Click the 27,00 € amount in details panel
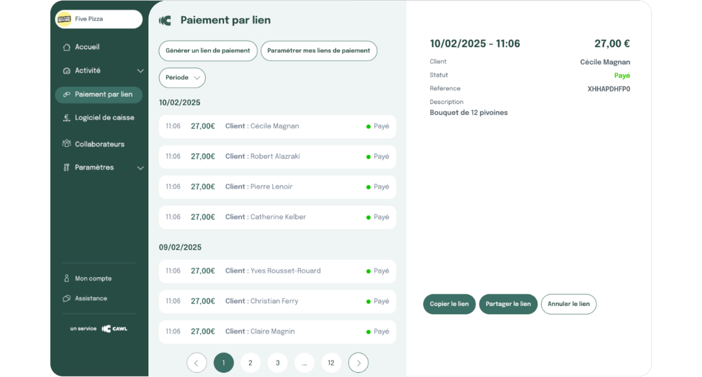 pyautogui.click(x=612, y=44)
